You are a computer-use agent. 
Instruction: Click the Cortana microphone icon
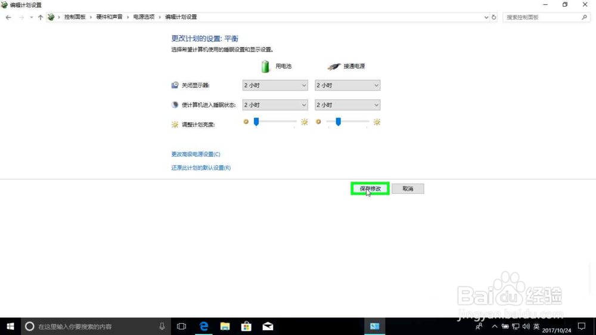(162, 326)
